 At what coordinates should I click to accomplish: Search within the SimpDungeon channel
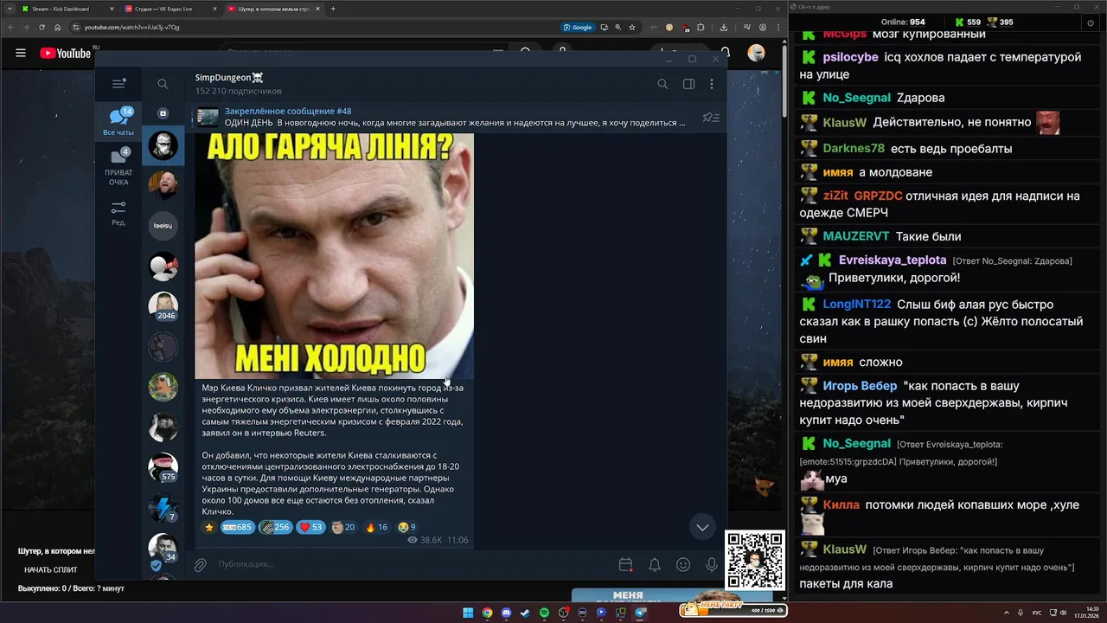click(662, 84)
